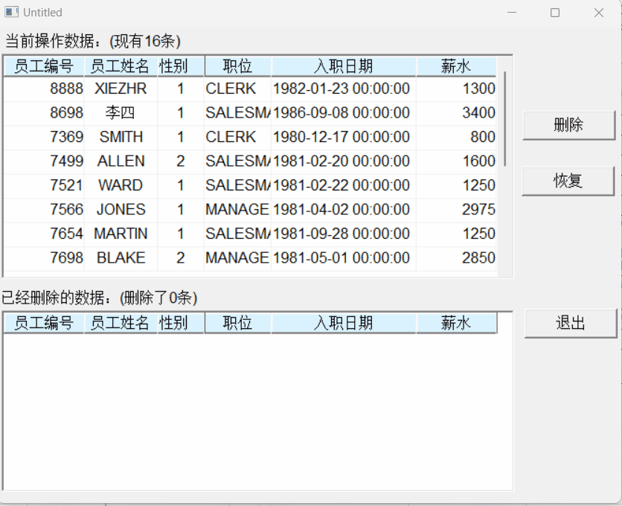Image resolution: width=622 pixels, height=506 pixels.
Task: Click the 入职日期 header in deleted table
Action: (x=344, y=323)
